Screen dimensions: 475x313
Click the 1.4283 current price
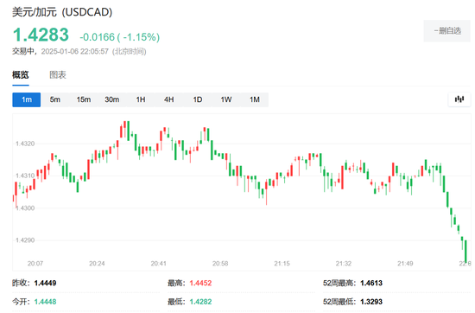point(41,35)
